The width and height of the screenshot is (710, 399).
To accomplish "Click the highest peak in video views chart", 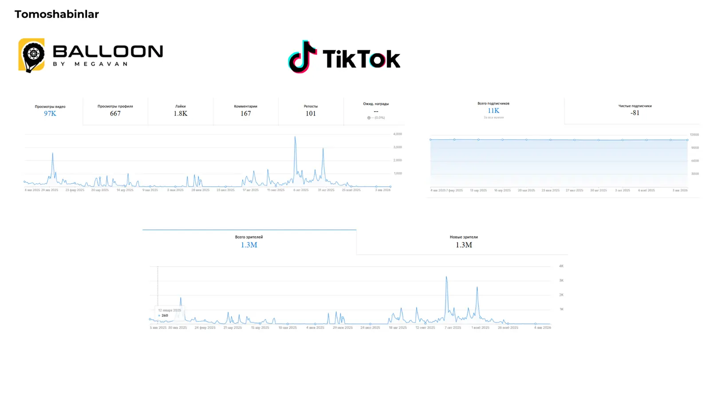I will pyautogui.click(x=295, y=137).
